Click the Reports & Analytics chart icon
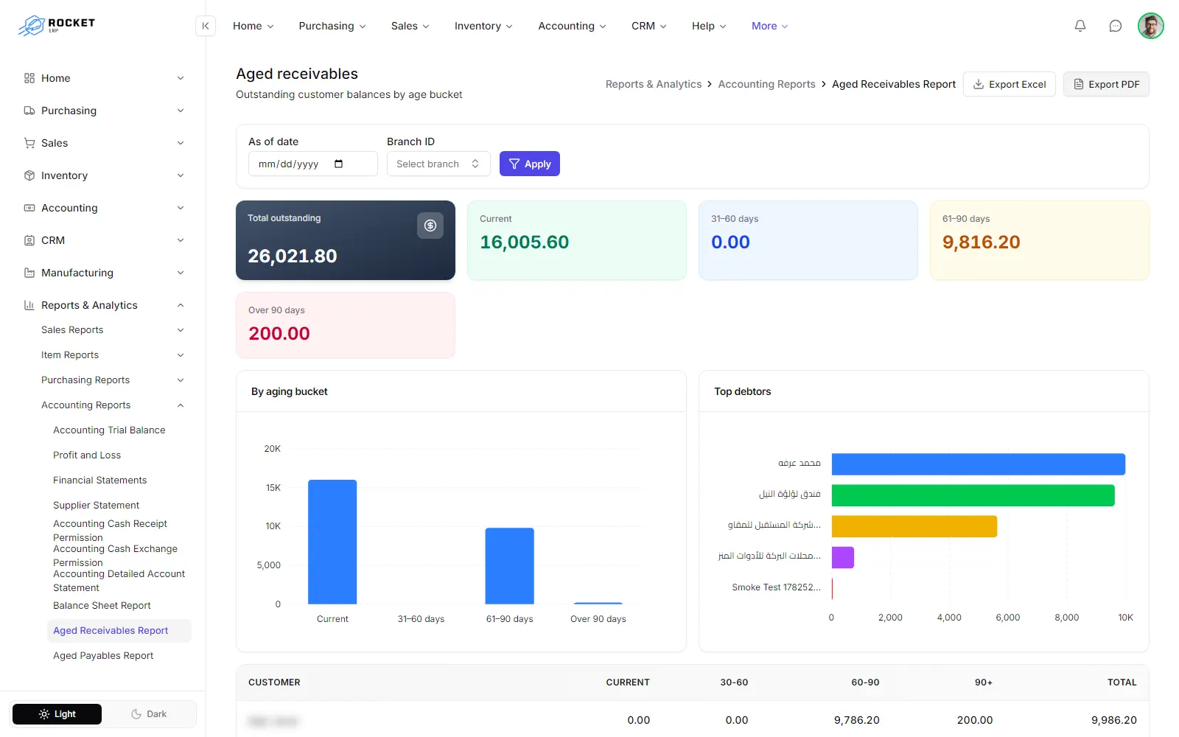 pos(29,305)
